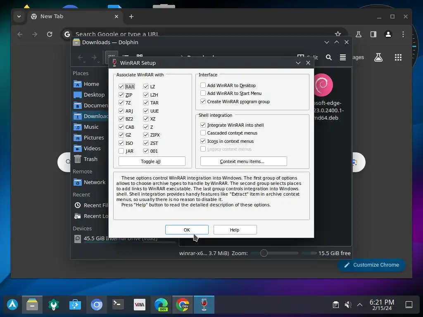Screen dimensions: 423x317
Task: Open the Google apps grid icon
Action: pos(398,57)
